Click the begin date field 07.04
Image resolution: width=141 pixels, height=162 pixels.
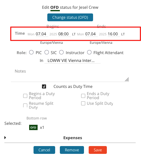pyautogui.click(x=42, y=34)
